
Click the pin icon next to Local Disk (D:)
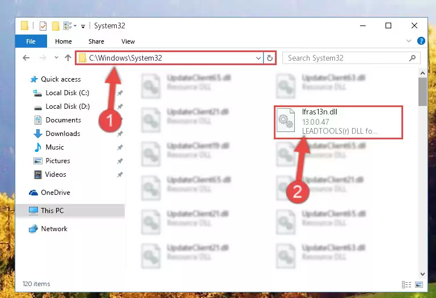[120, 107]
